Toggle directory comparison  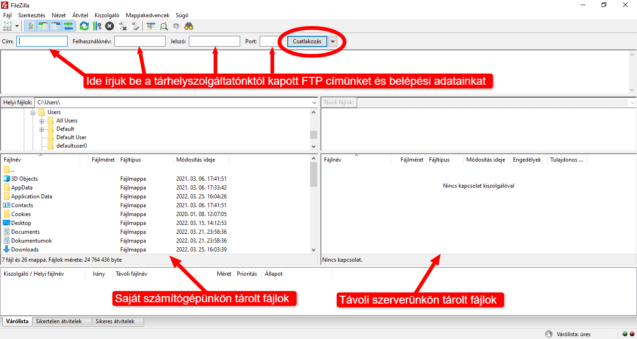(164, 26)
